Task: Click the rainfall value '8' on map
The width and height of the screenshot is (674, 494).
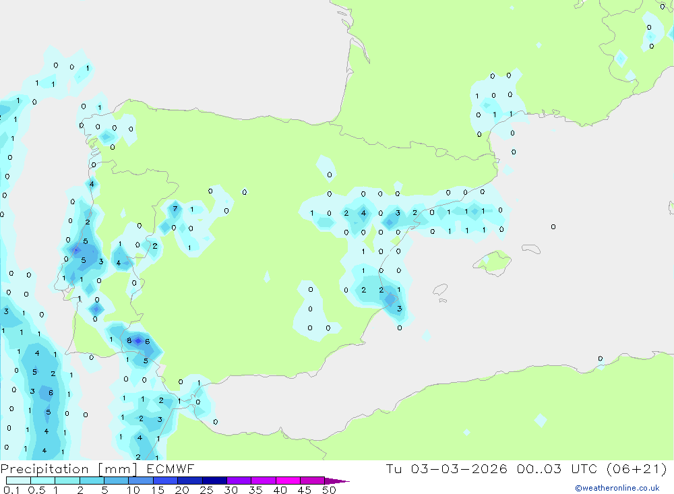Action: click(x=129, y=340)
